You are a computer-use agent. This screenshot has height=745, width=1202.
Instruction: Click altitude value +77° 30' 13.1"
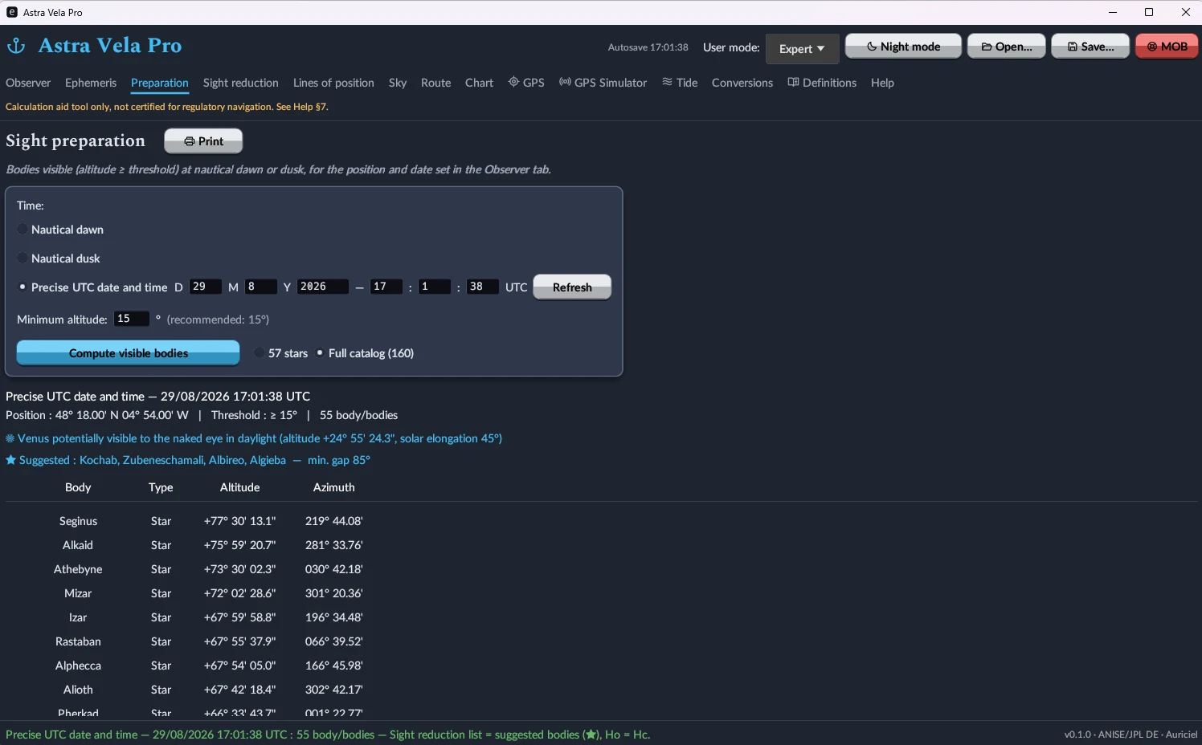239,521
